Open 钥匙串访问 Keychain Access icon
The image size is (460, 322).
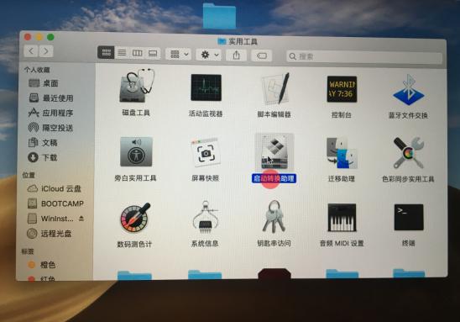(274, 217)
